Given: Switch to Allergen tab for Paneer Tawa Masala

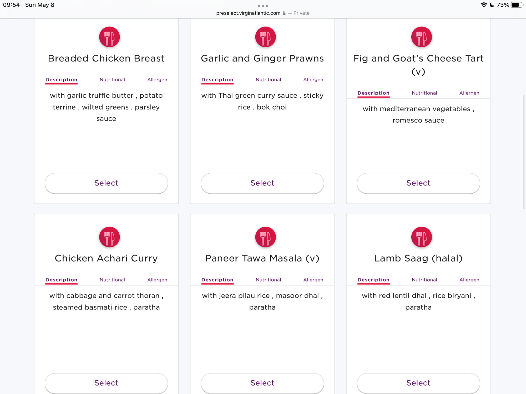Looking at the screenshot, I should [x=313, y=280].
